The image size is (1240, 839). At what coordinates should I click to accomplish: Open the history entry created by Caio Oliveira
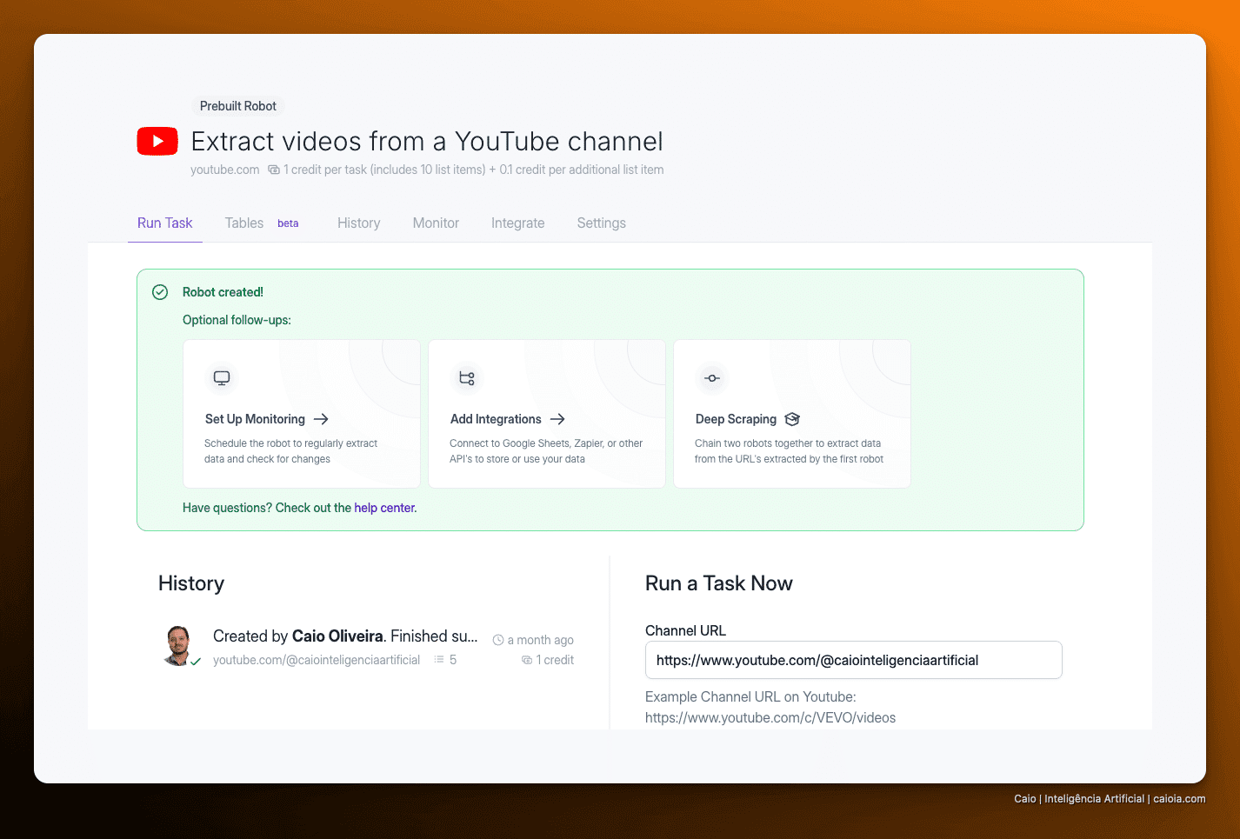[x=369, y=647]
